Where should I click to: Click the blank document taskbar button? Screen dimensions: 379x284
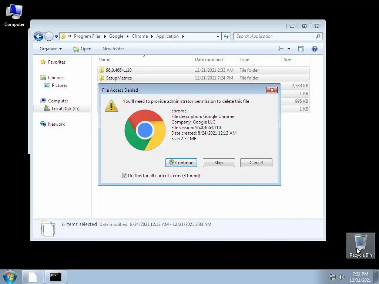point(33,277)
